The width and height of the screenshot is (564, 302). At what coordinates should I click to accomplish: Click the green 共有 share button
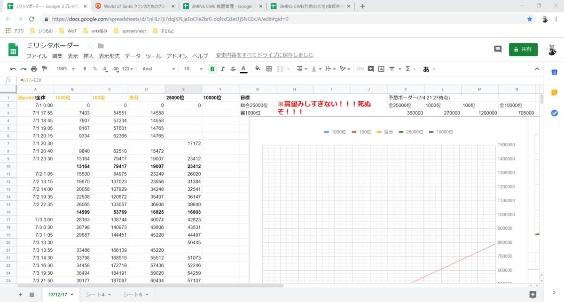(x=523, y=49)
